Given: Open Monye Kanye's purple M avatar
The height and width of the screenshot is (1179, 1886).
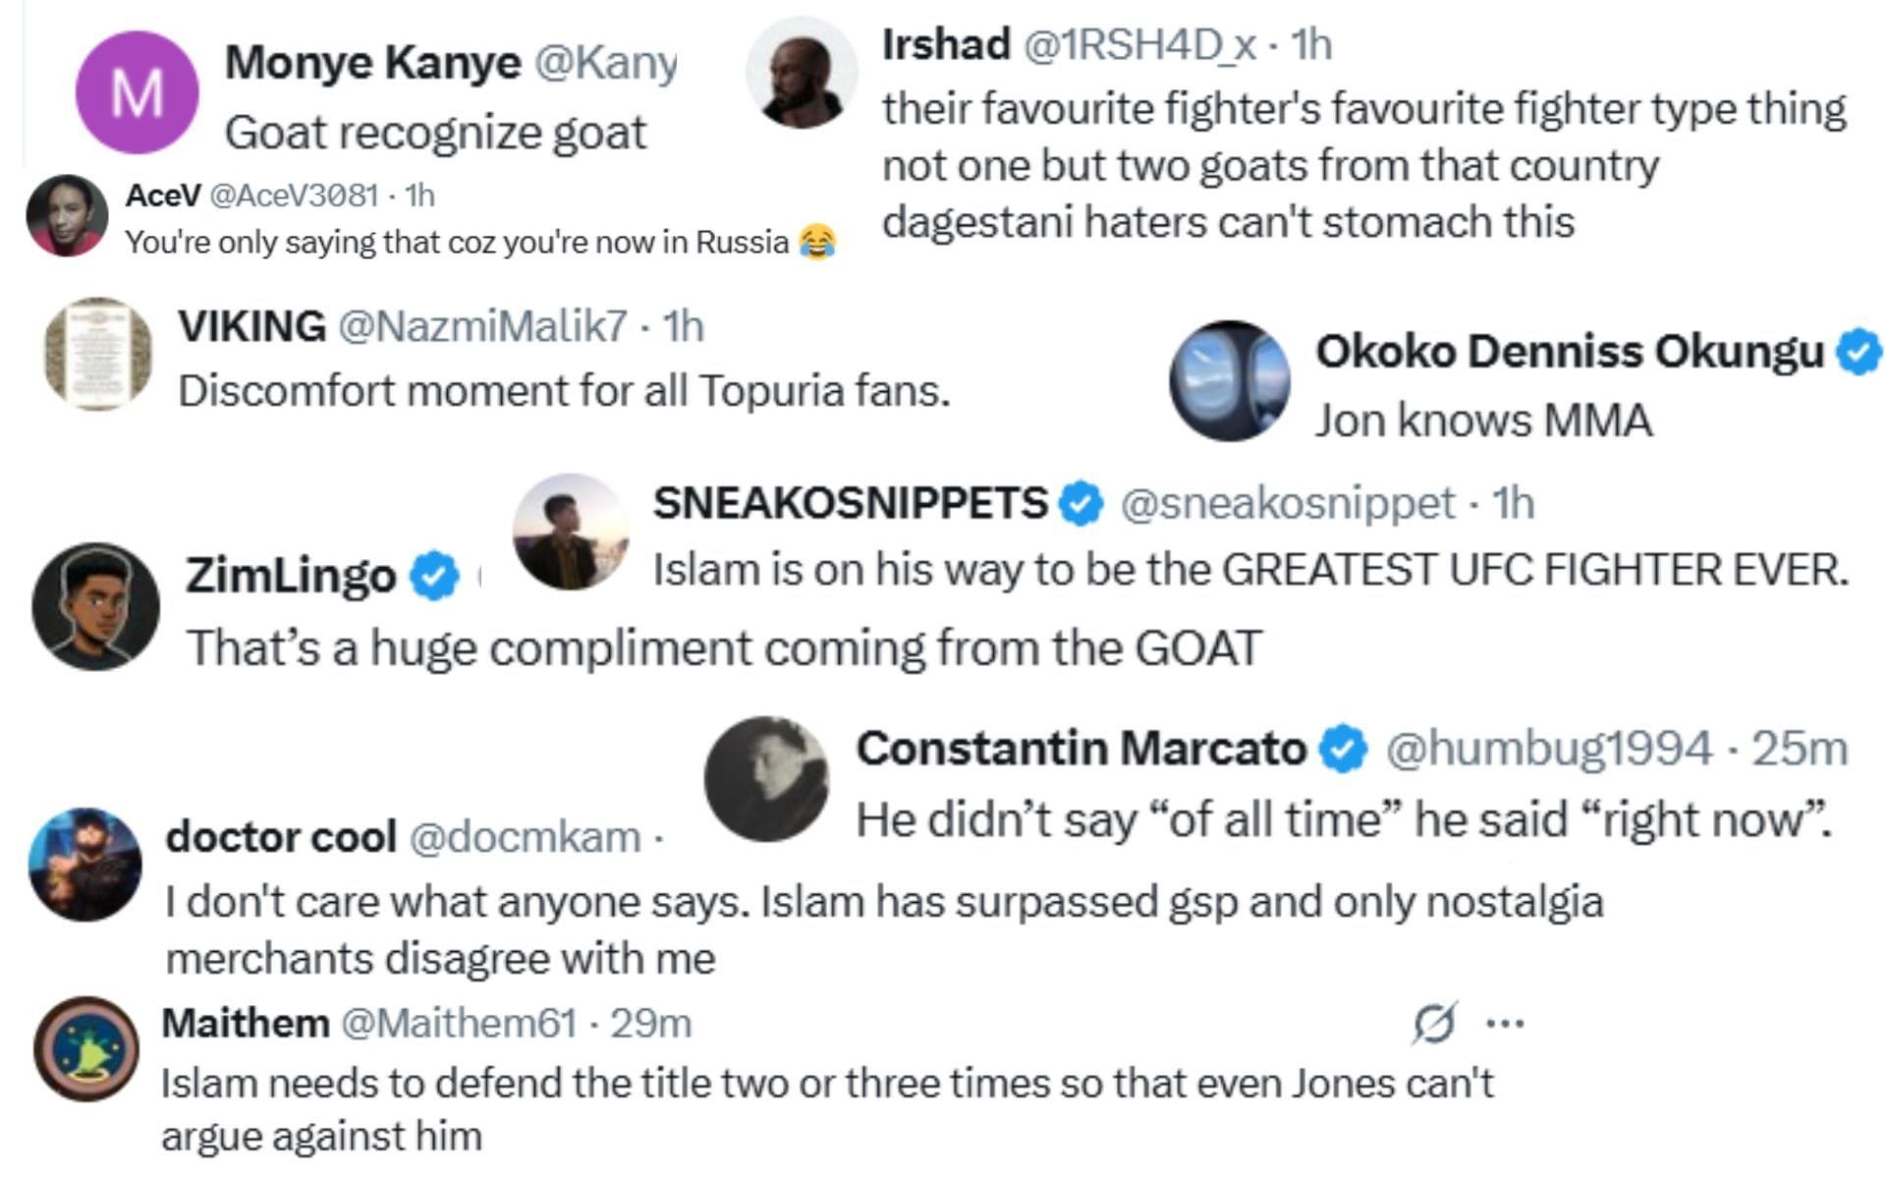Looking at the screenshot, I should tap(138, 93).
